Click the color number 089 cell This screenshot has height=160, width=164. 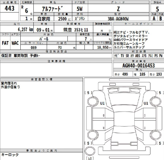pos(34,47)
